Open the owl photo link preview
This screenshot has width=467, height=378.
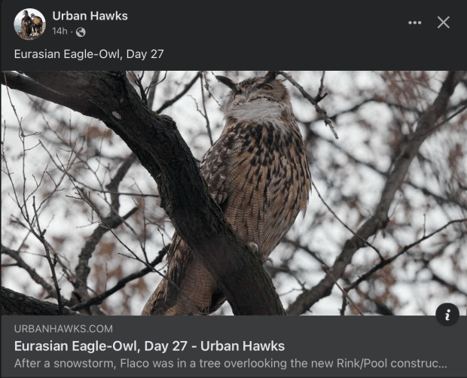click(x=233, y=193)
